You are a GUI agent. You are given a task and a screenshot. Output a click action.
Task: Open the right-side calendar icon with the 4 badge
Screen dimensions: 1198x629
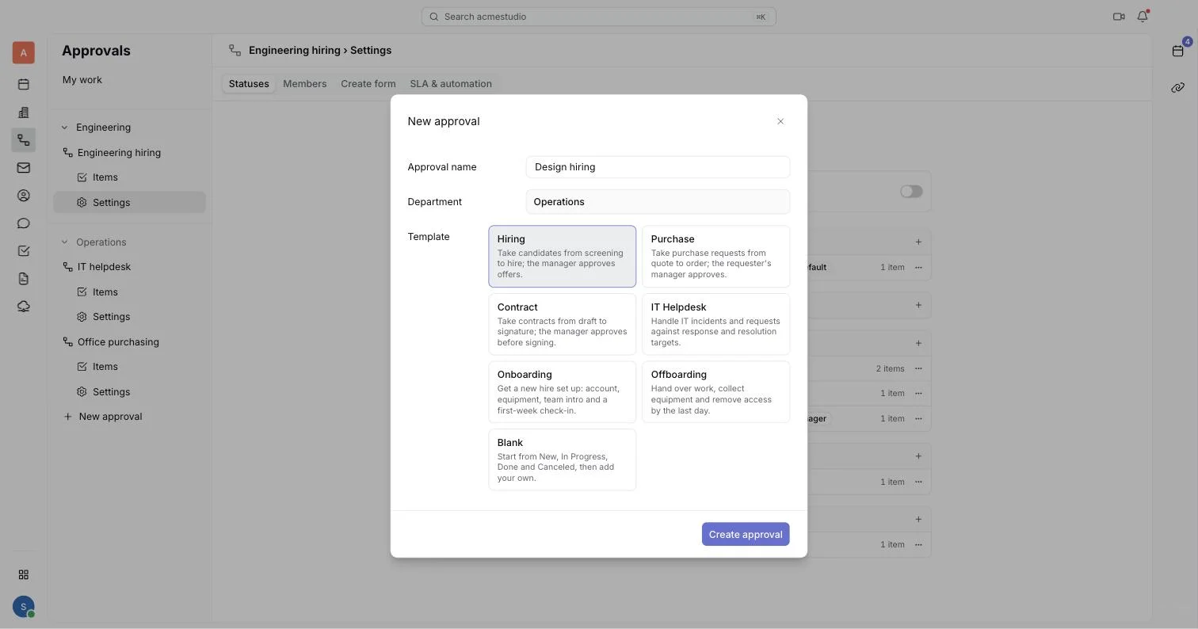(x=1178, y=51)
